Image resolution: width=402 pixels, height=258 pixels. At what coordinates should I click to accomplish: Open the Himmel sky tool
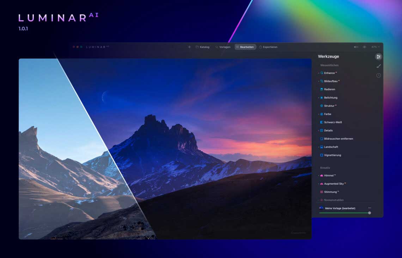coord(327,176)
